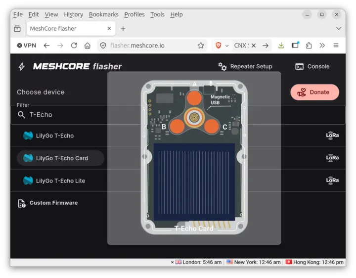Image resolution: width=356 pixels, height=278 pixels.
Task: Click the CNX search box text
Action: 241,46
